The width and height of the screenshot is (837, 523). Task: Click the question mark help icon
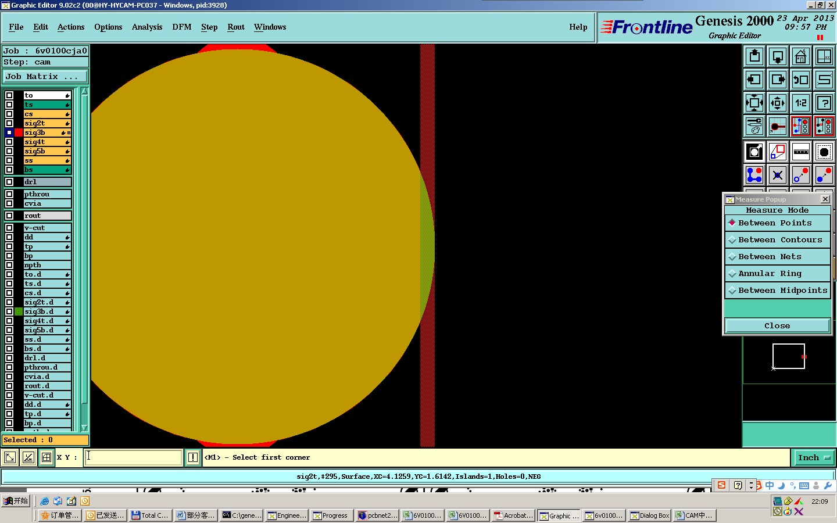[x=824, y=103]
